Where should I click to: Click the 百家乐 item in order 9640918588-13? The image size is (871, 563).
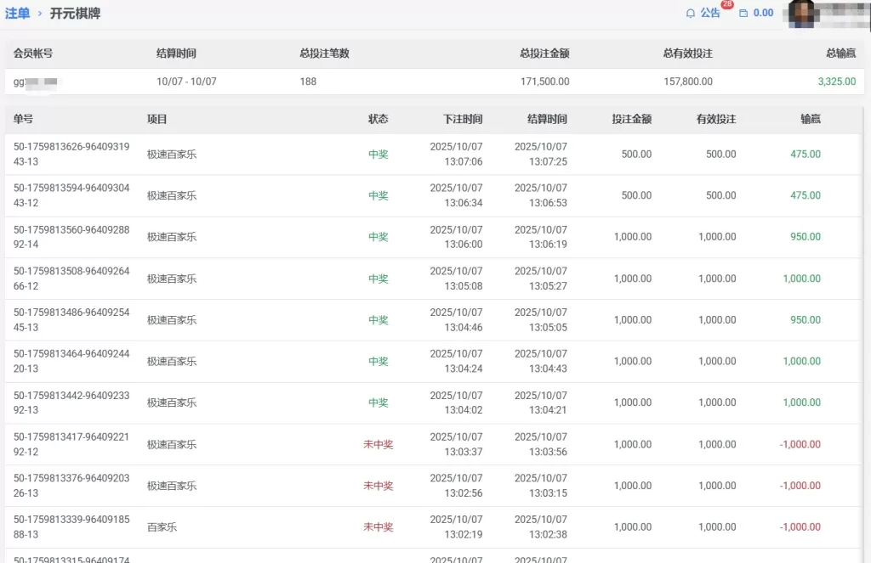click(162, 527)
